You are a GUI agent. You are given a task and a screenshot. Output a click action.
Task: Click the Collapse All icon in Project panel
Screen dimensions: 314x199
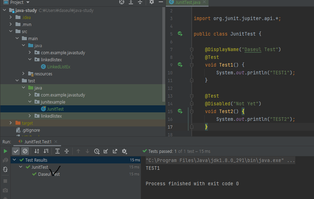(140, 2)
